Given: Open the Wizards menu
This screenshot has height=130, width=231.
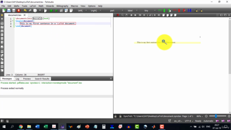Looking at the screenshot, I should pos(50,6).
